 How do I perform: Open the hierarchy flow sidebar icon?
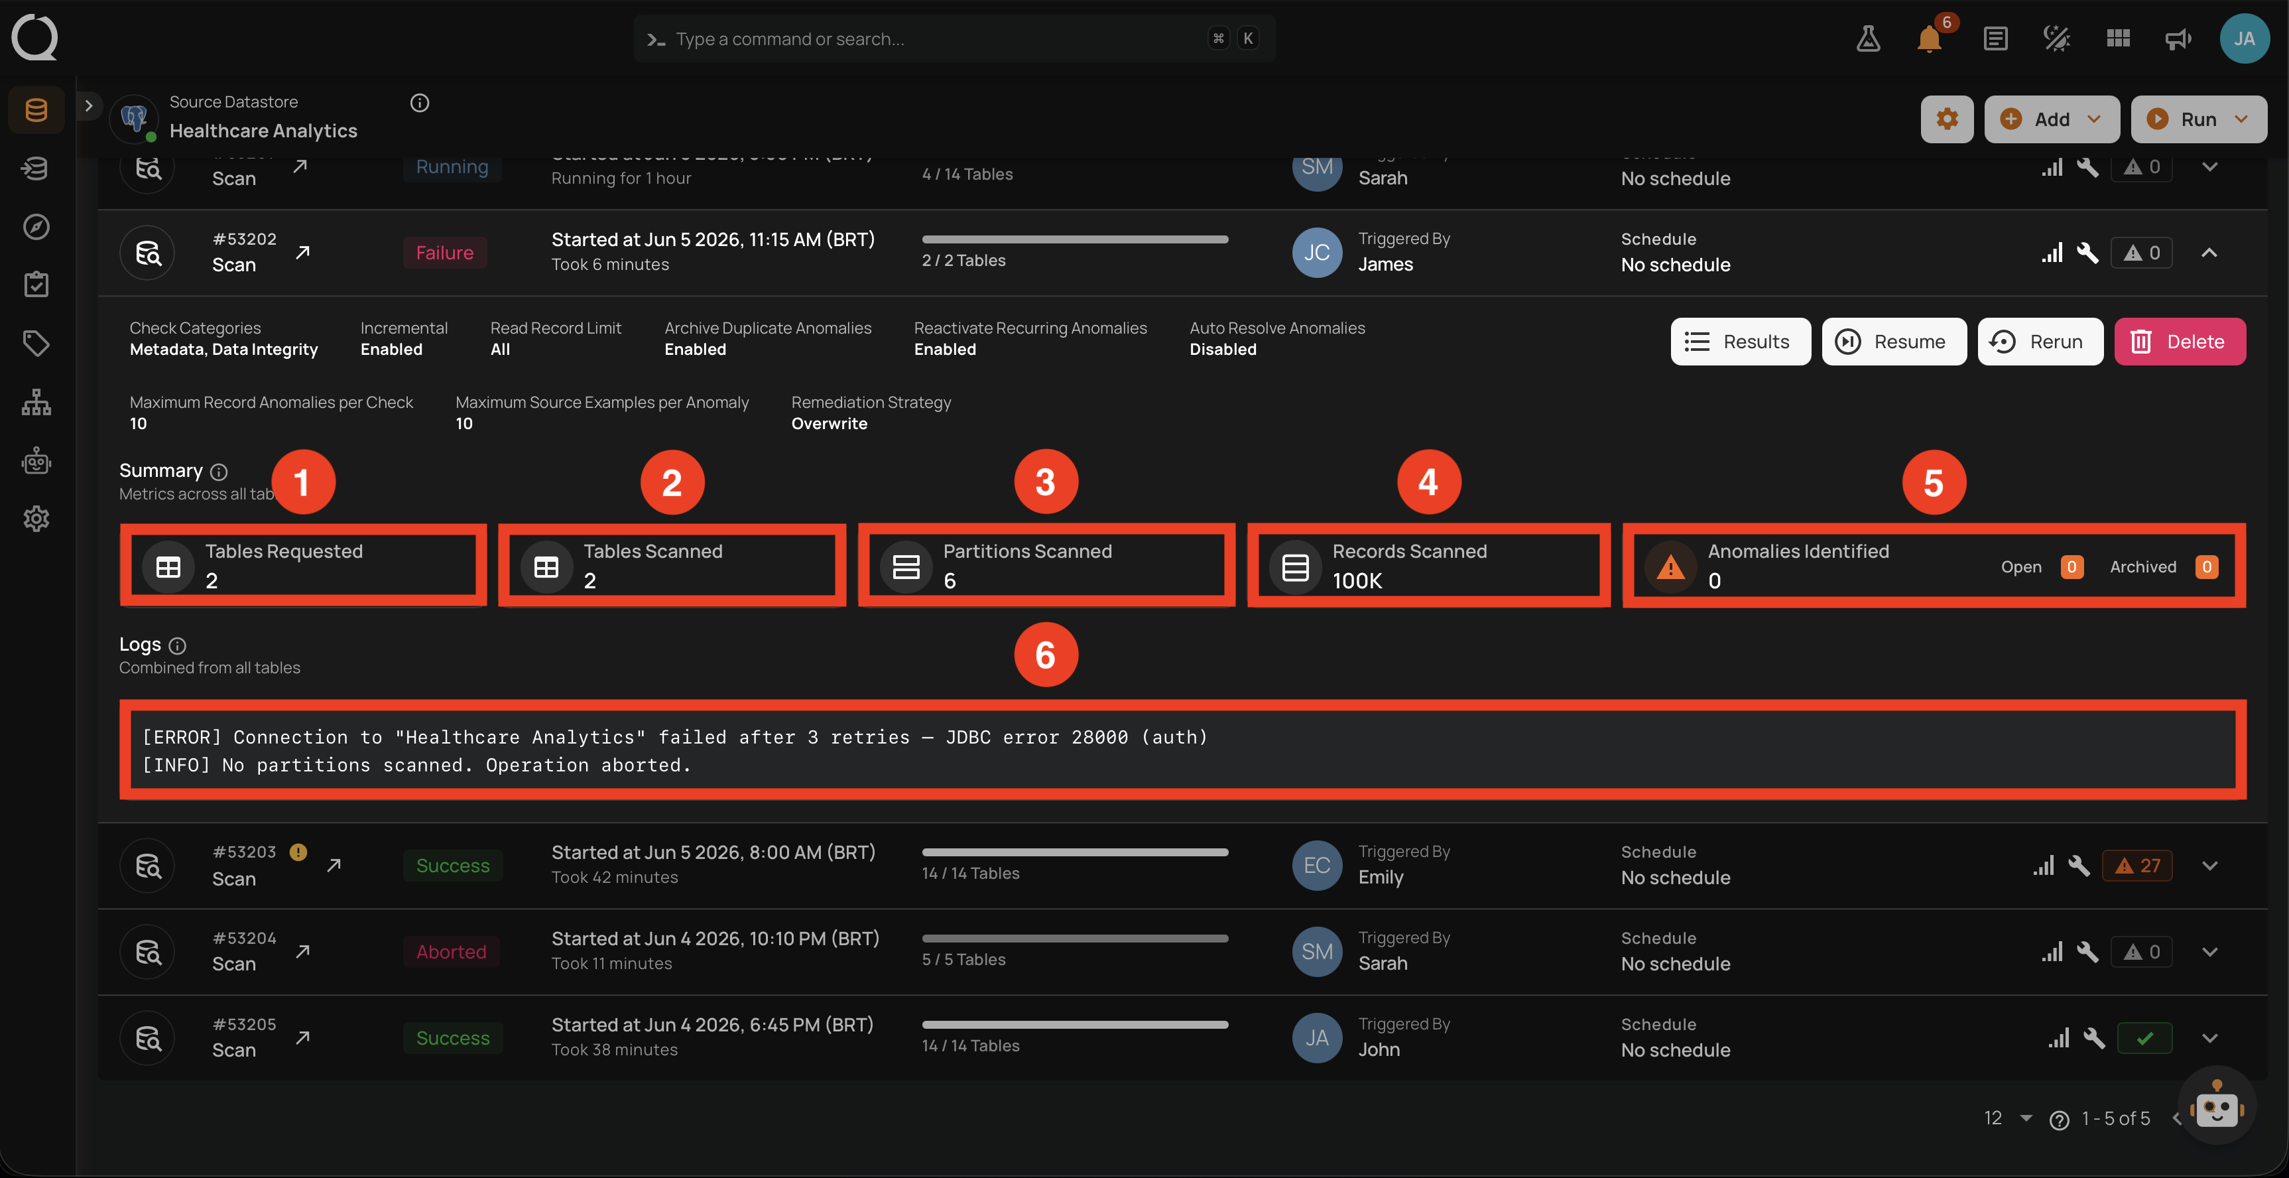[x=36, y=402]
